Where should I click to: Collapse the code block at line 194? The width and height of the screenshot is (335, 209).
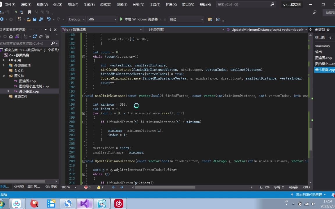83,96
